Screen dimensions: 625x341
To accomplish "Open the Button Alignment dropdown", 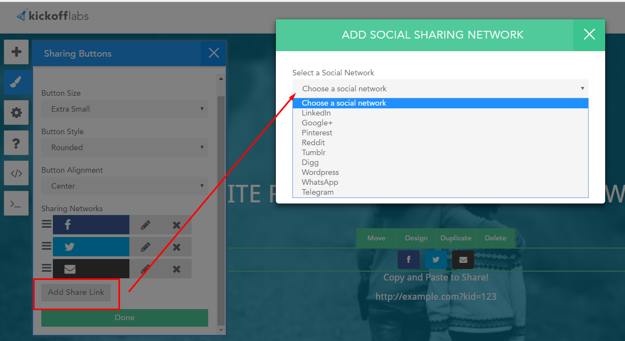I will click(125, 186).
